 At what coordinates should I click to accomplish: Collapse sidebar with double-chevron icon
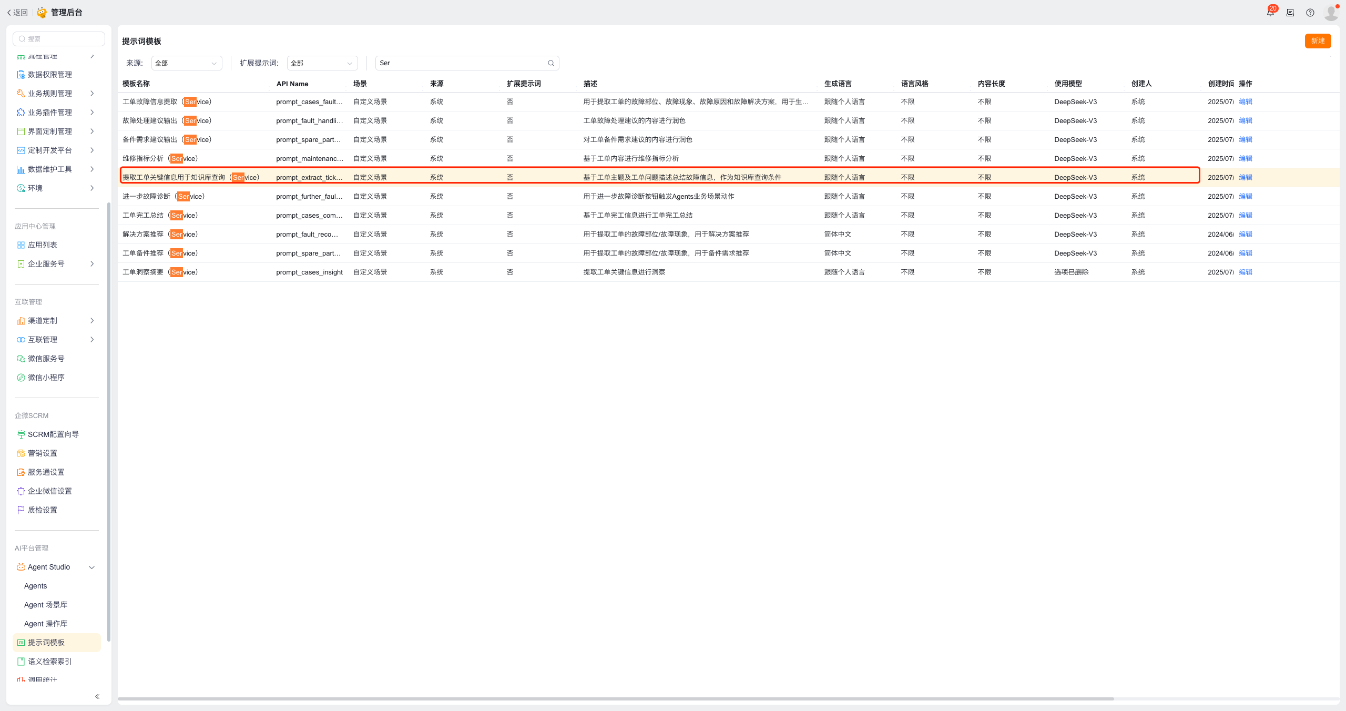pyautogui.click(x=97, y=696)
